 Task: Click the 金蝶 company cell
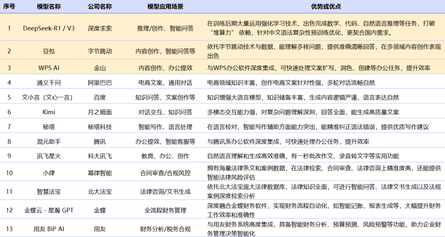click(100, 210)
